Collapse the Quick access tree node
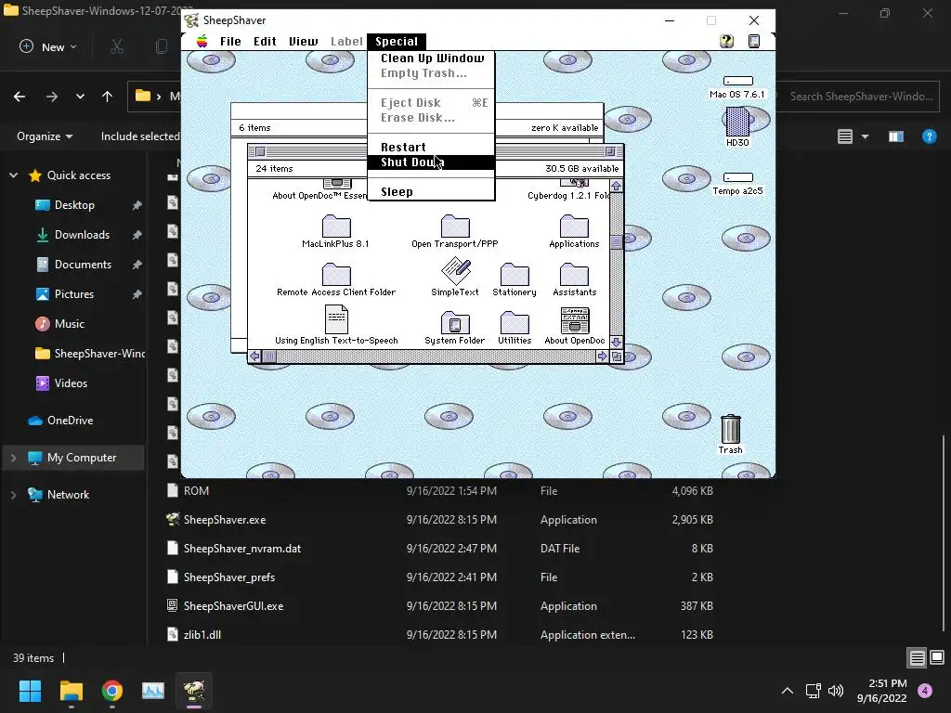The height and width of the screenshot is (713, 951). (13, 175)
